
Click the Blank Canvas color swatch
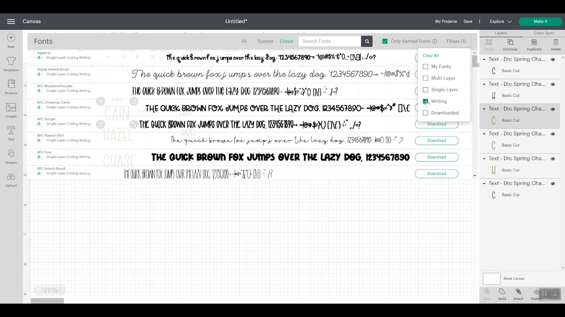[x=491, y=279]
